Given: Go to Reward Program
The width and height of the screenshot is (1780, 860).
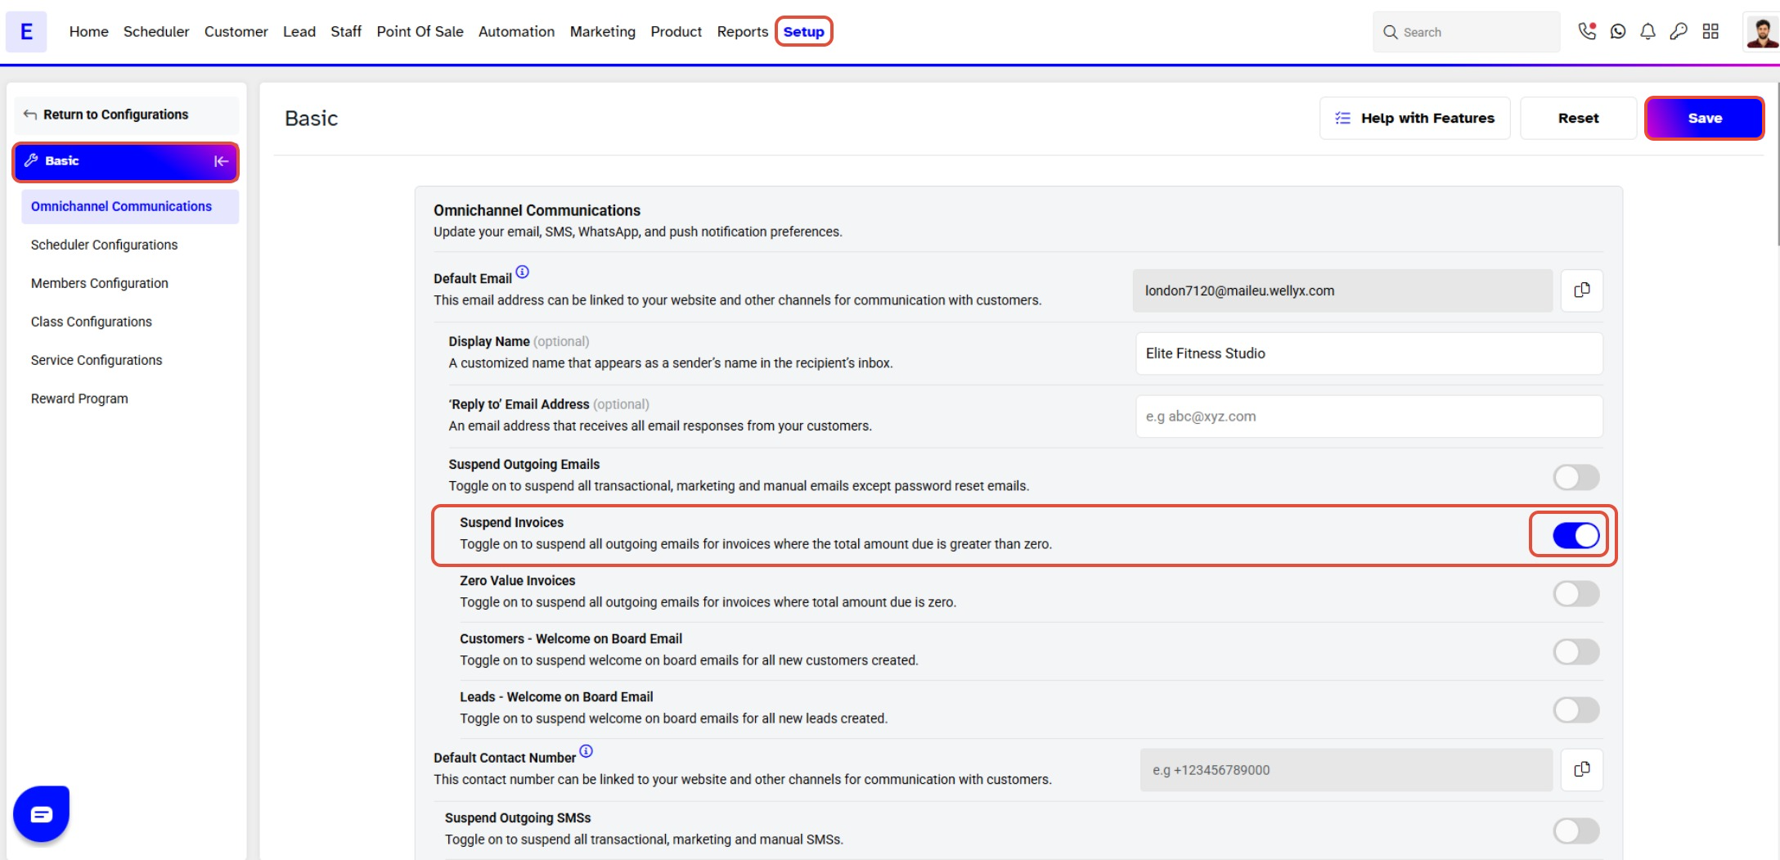Looking at the screenshot, I should pyautogui.click(x=79, y=398).
